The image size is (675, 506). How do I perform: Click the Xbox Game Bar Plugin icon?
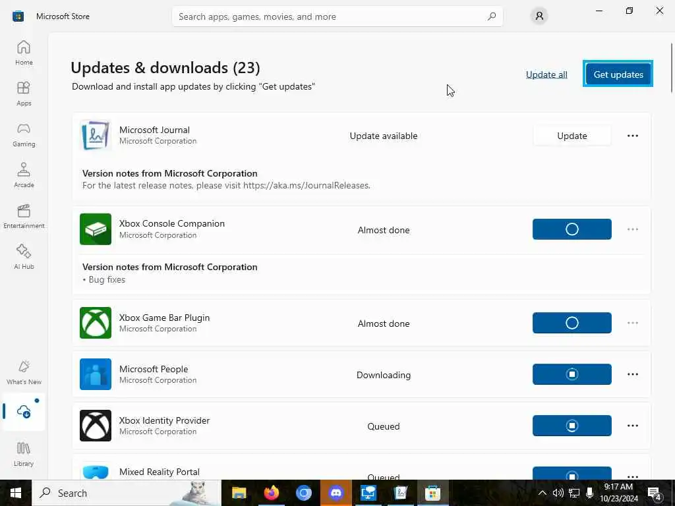[96, 323]
